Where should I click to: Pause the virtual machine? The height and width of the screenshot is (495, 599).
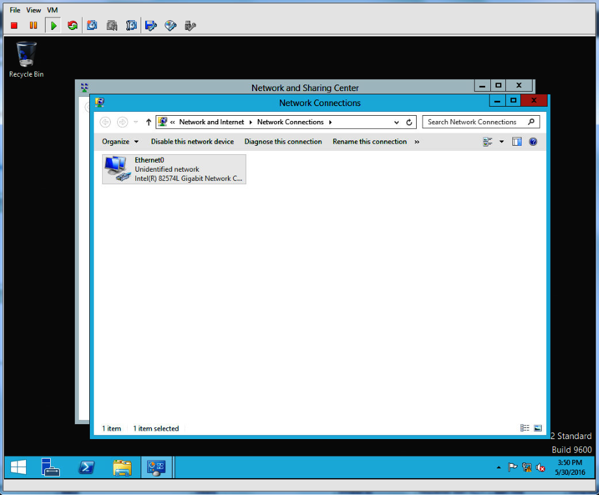(x=33, y=25)
